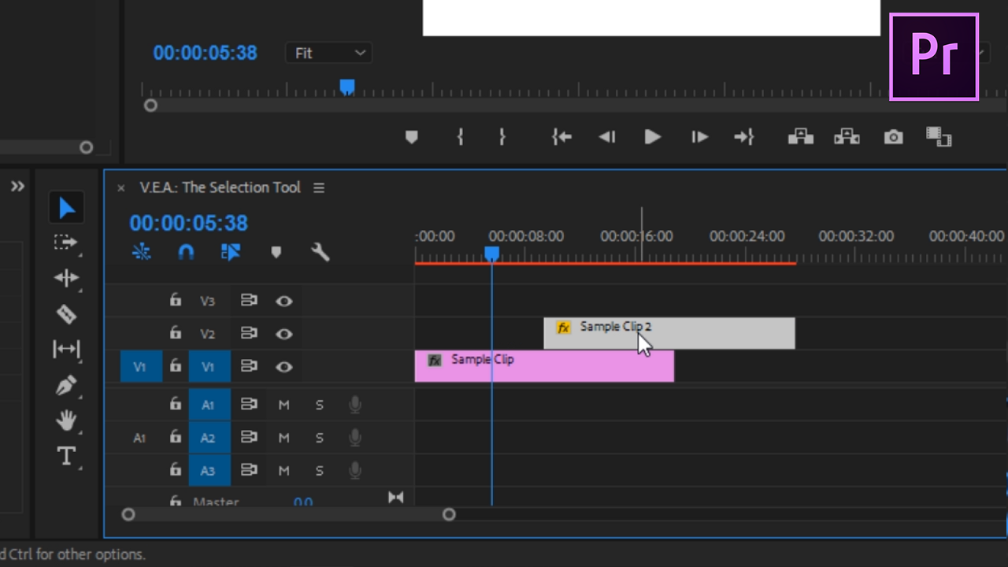Viewport: 1008px width, 567px height.
Task: Play the sequence in program monitor
Action: coord(652,137)
